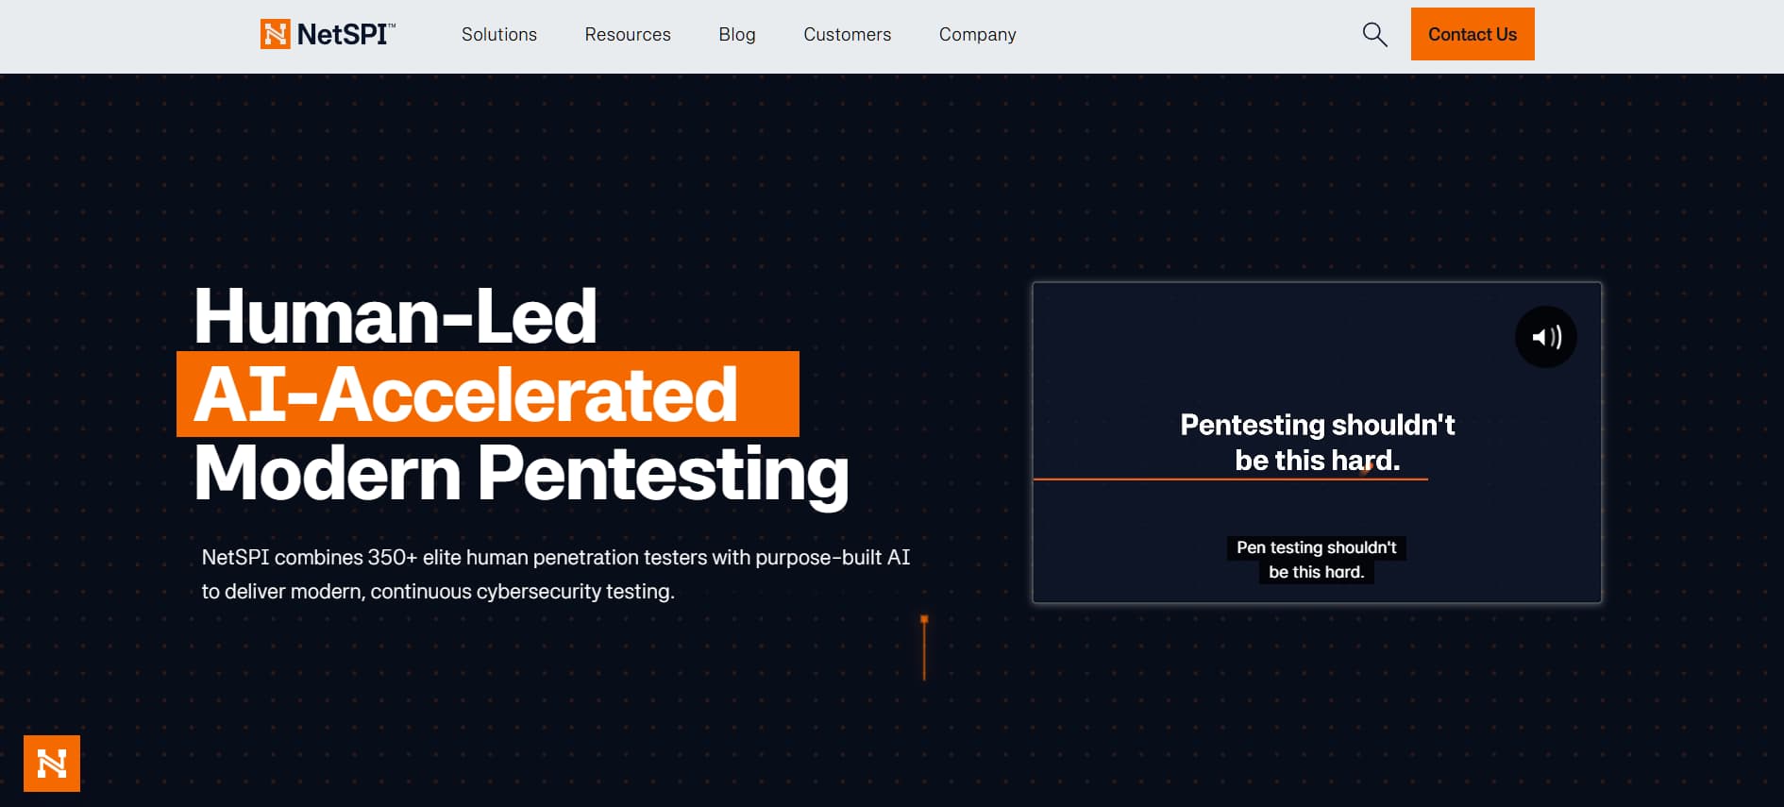
Task: Click the orange vertical scroll indicator line
Action: point(924,647)
